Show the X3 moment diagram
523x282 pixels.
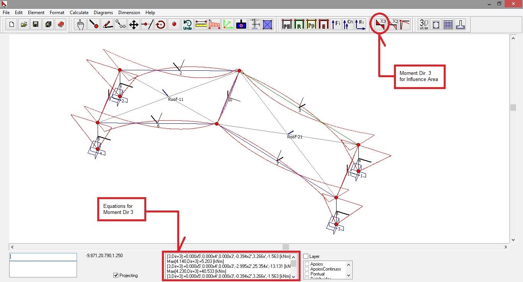381,24
